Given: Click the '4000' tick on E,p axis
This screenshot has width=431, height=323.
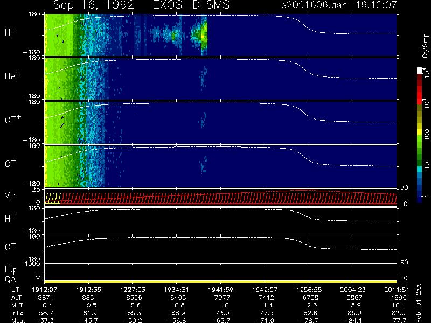Looking at the screenshot, I should 33,264.
